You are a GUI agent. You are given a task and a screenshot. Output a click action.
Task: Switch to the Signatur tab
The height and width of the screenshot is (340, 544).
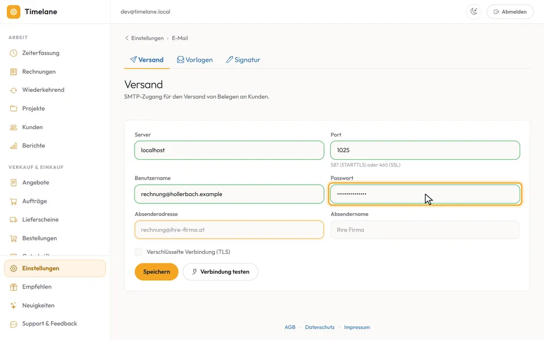243,59
